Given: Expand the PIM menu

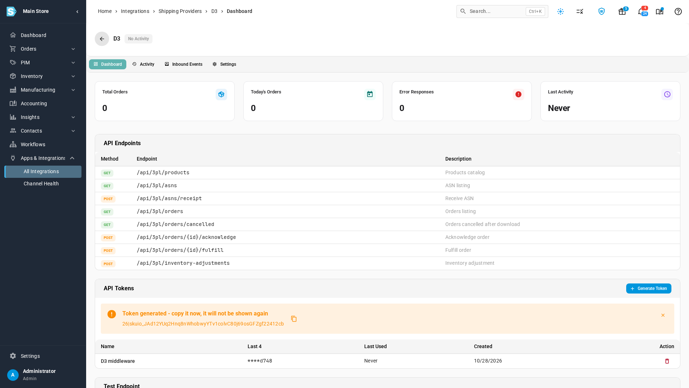Looking at the screenshot, I should 43,63.
